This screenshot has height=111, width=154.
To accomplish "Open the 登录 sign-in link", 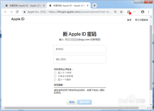I will (129, 20).
